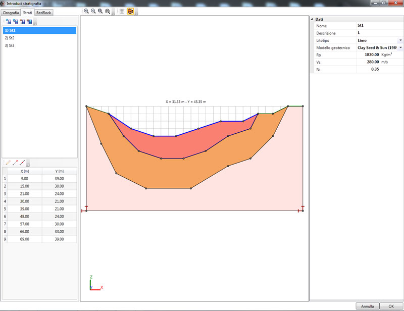Select the line tool with red end point
This screenshot has height=311, width=404.
point(15,163)
